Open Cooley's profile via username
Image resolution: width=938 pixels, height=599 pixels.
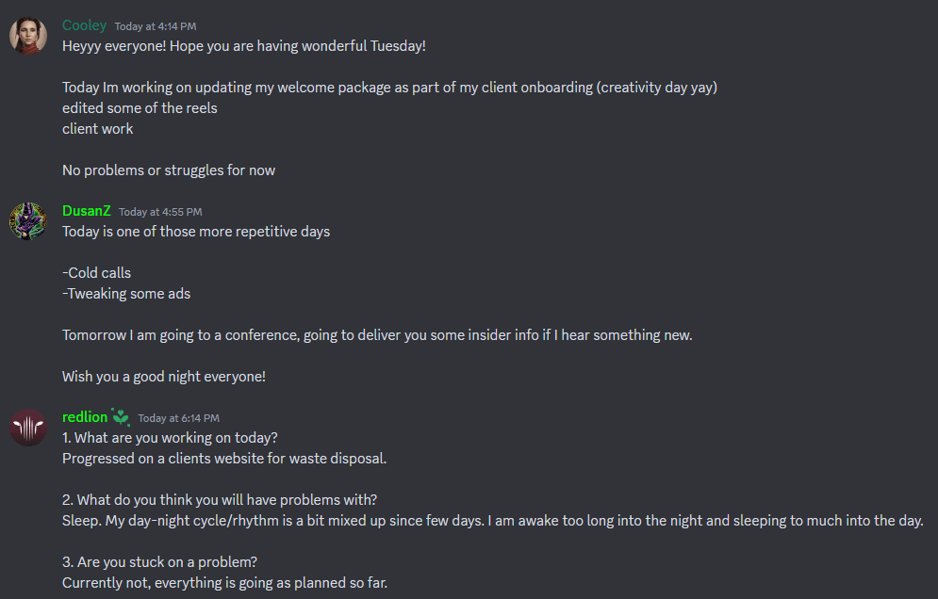click(x=84, y=25)
